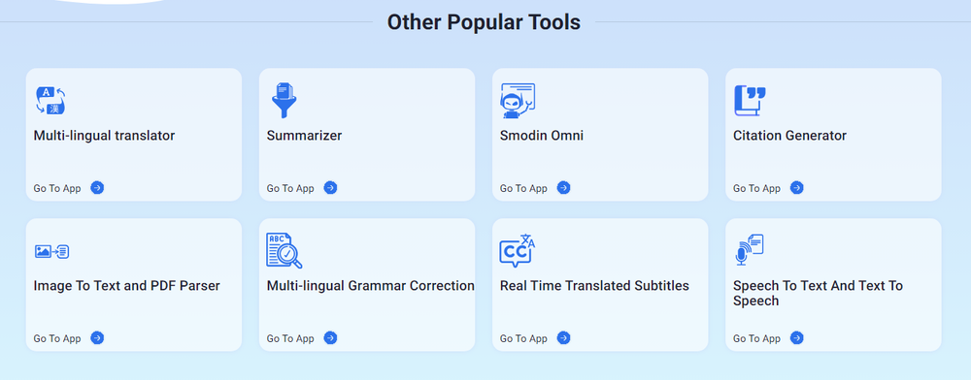Screen dimensions: 971x380
Task: Open Go To App for Speech To Text
Action: pos(768,338)
